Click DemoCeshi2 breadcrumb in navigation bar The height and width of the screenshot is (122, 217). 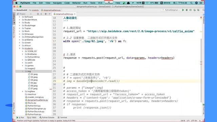coord(21,10)
